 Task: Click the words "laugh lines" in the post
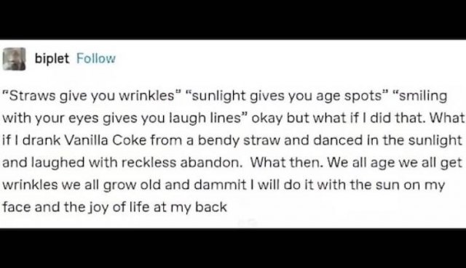coord(205,118)
